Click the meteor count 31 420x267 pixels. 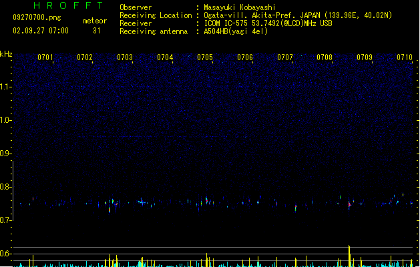tap(97, 31)
